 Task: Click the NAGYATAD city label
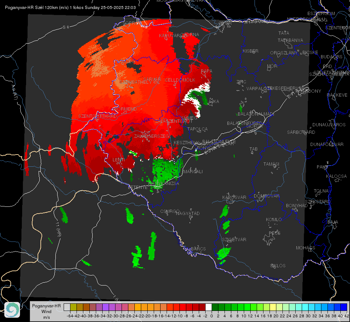point(188,213)
